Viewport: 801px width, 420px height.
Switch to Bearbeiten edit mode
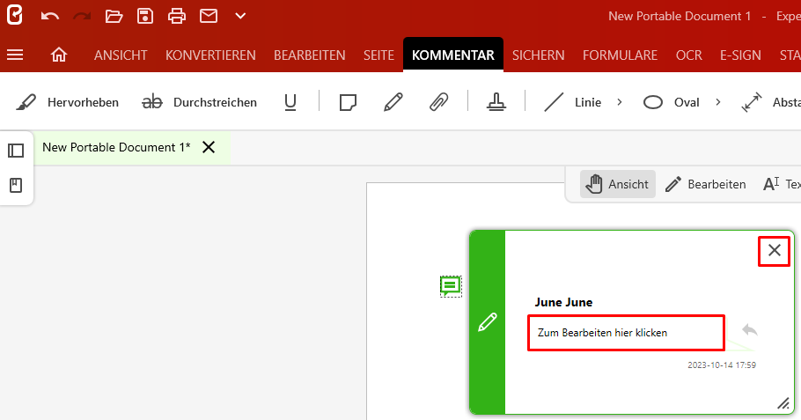click(706, 184)
